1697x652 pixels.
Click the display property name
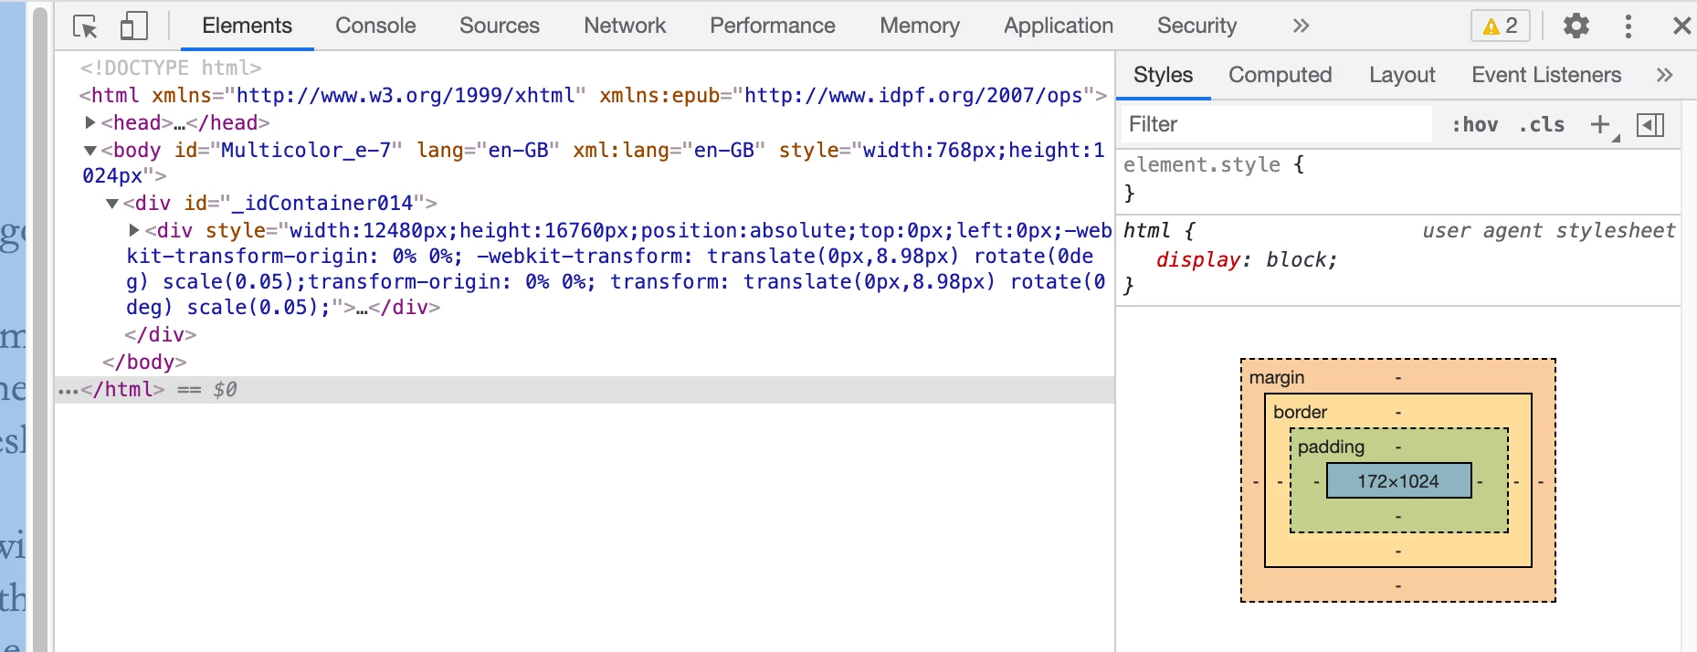1199,259
